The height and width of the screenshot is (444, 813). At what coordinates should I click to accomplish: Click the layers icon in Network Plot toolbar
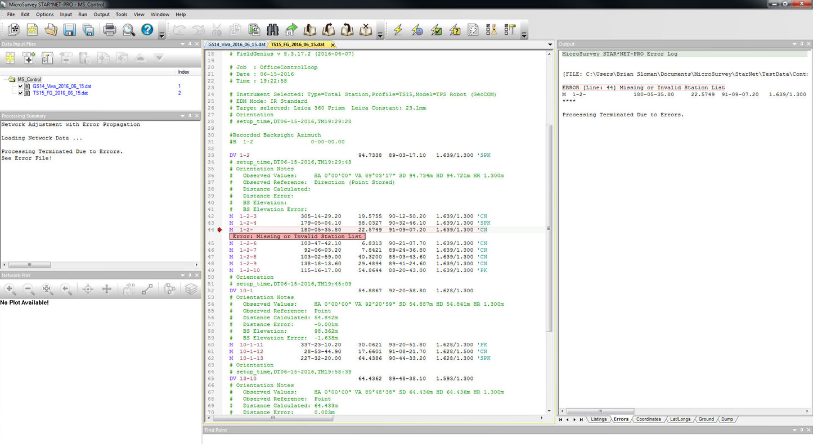191,289
